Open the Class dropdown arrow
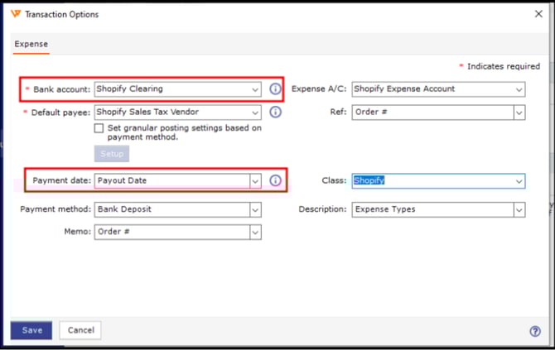 [x=519, y=180]
